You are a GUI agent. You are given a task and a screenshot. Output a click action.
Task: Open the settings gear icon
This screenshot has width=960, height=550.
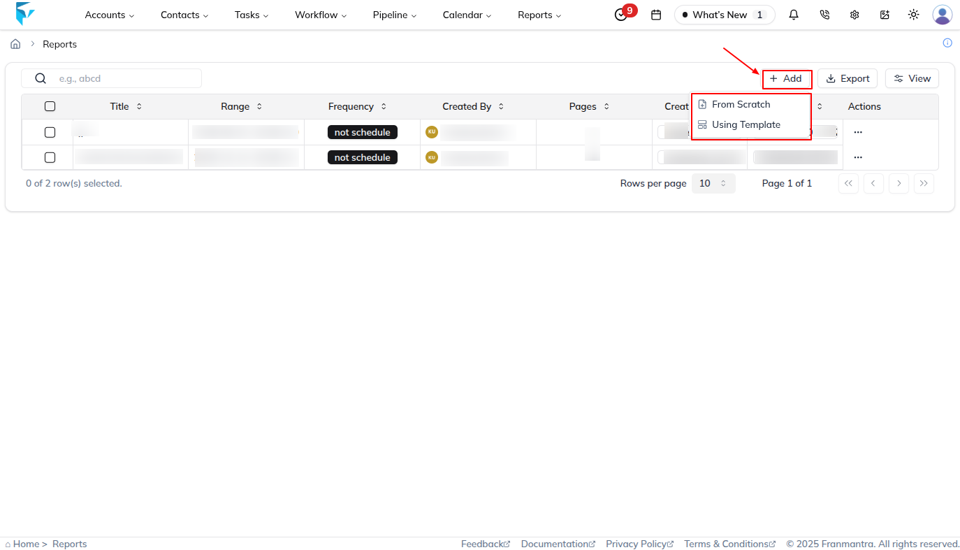tap(854, 15)
